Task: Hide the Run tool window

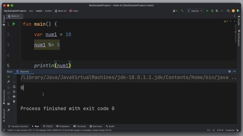Action: point(234,71)
